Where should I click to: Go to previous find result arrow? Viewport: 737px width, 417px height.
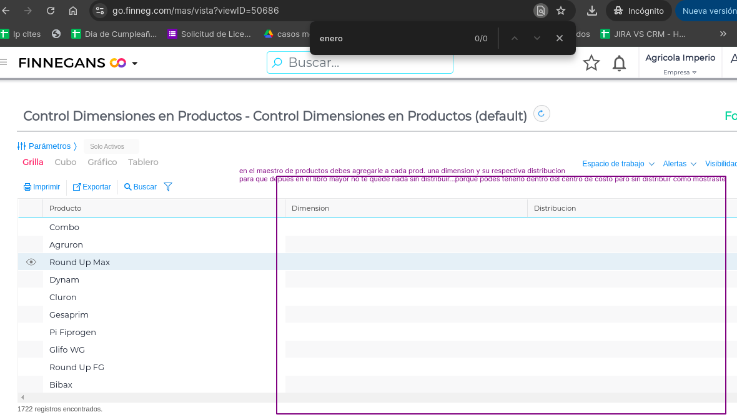[515, 38]
